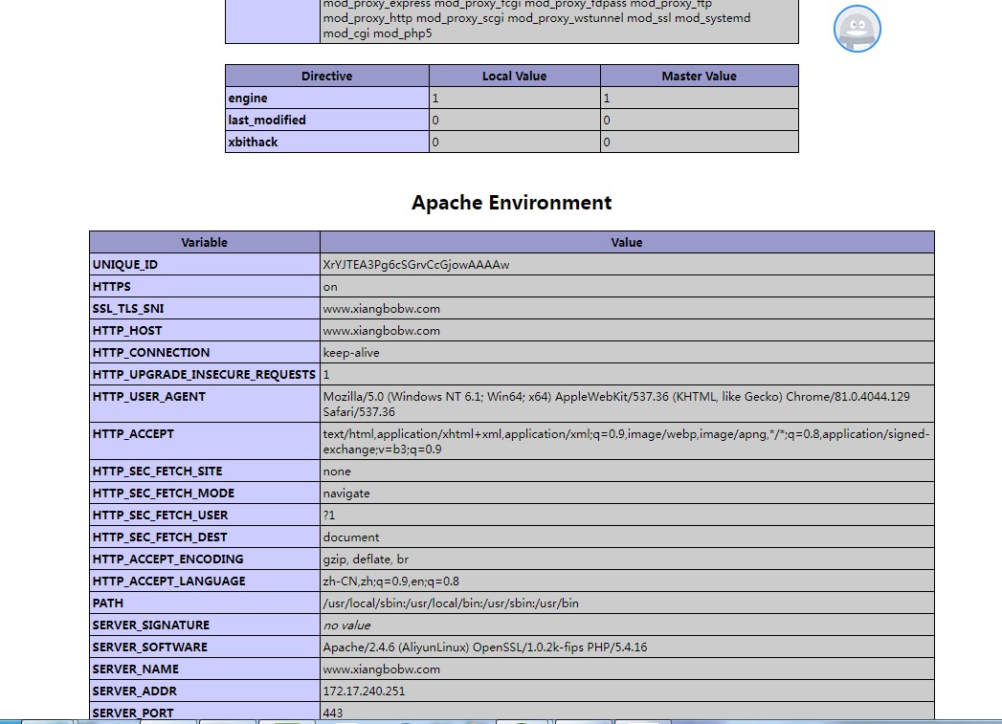The height and width of the screenshot is (724, 1002).
Task: Click the Master Value column header
Action: pos(699,76)
